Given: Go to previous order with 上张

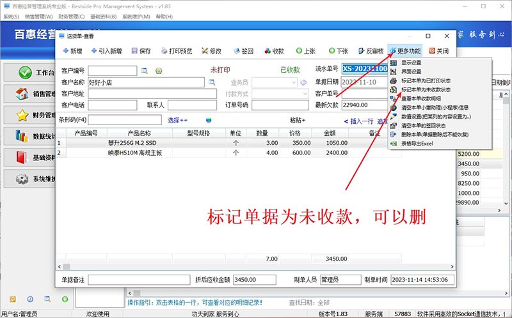Looking at the screenshot, I should (x=306, y=51).
